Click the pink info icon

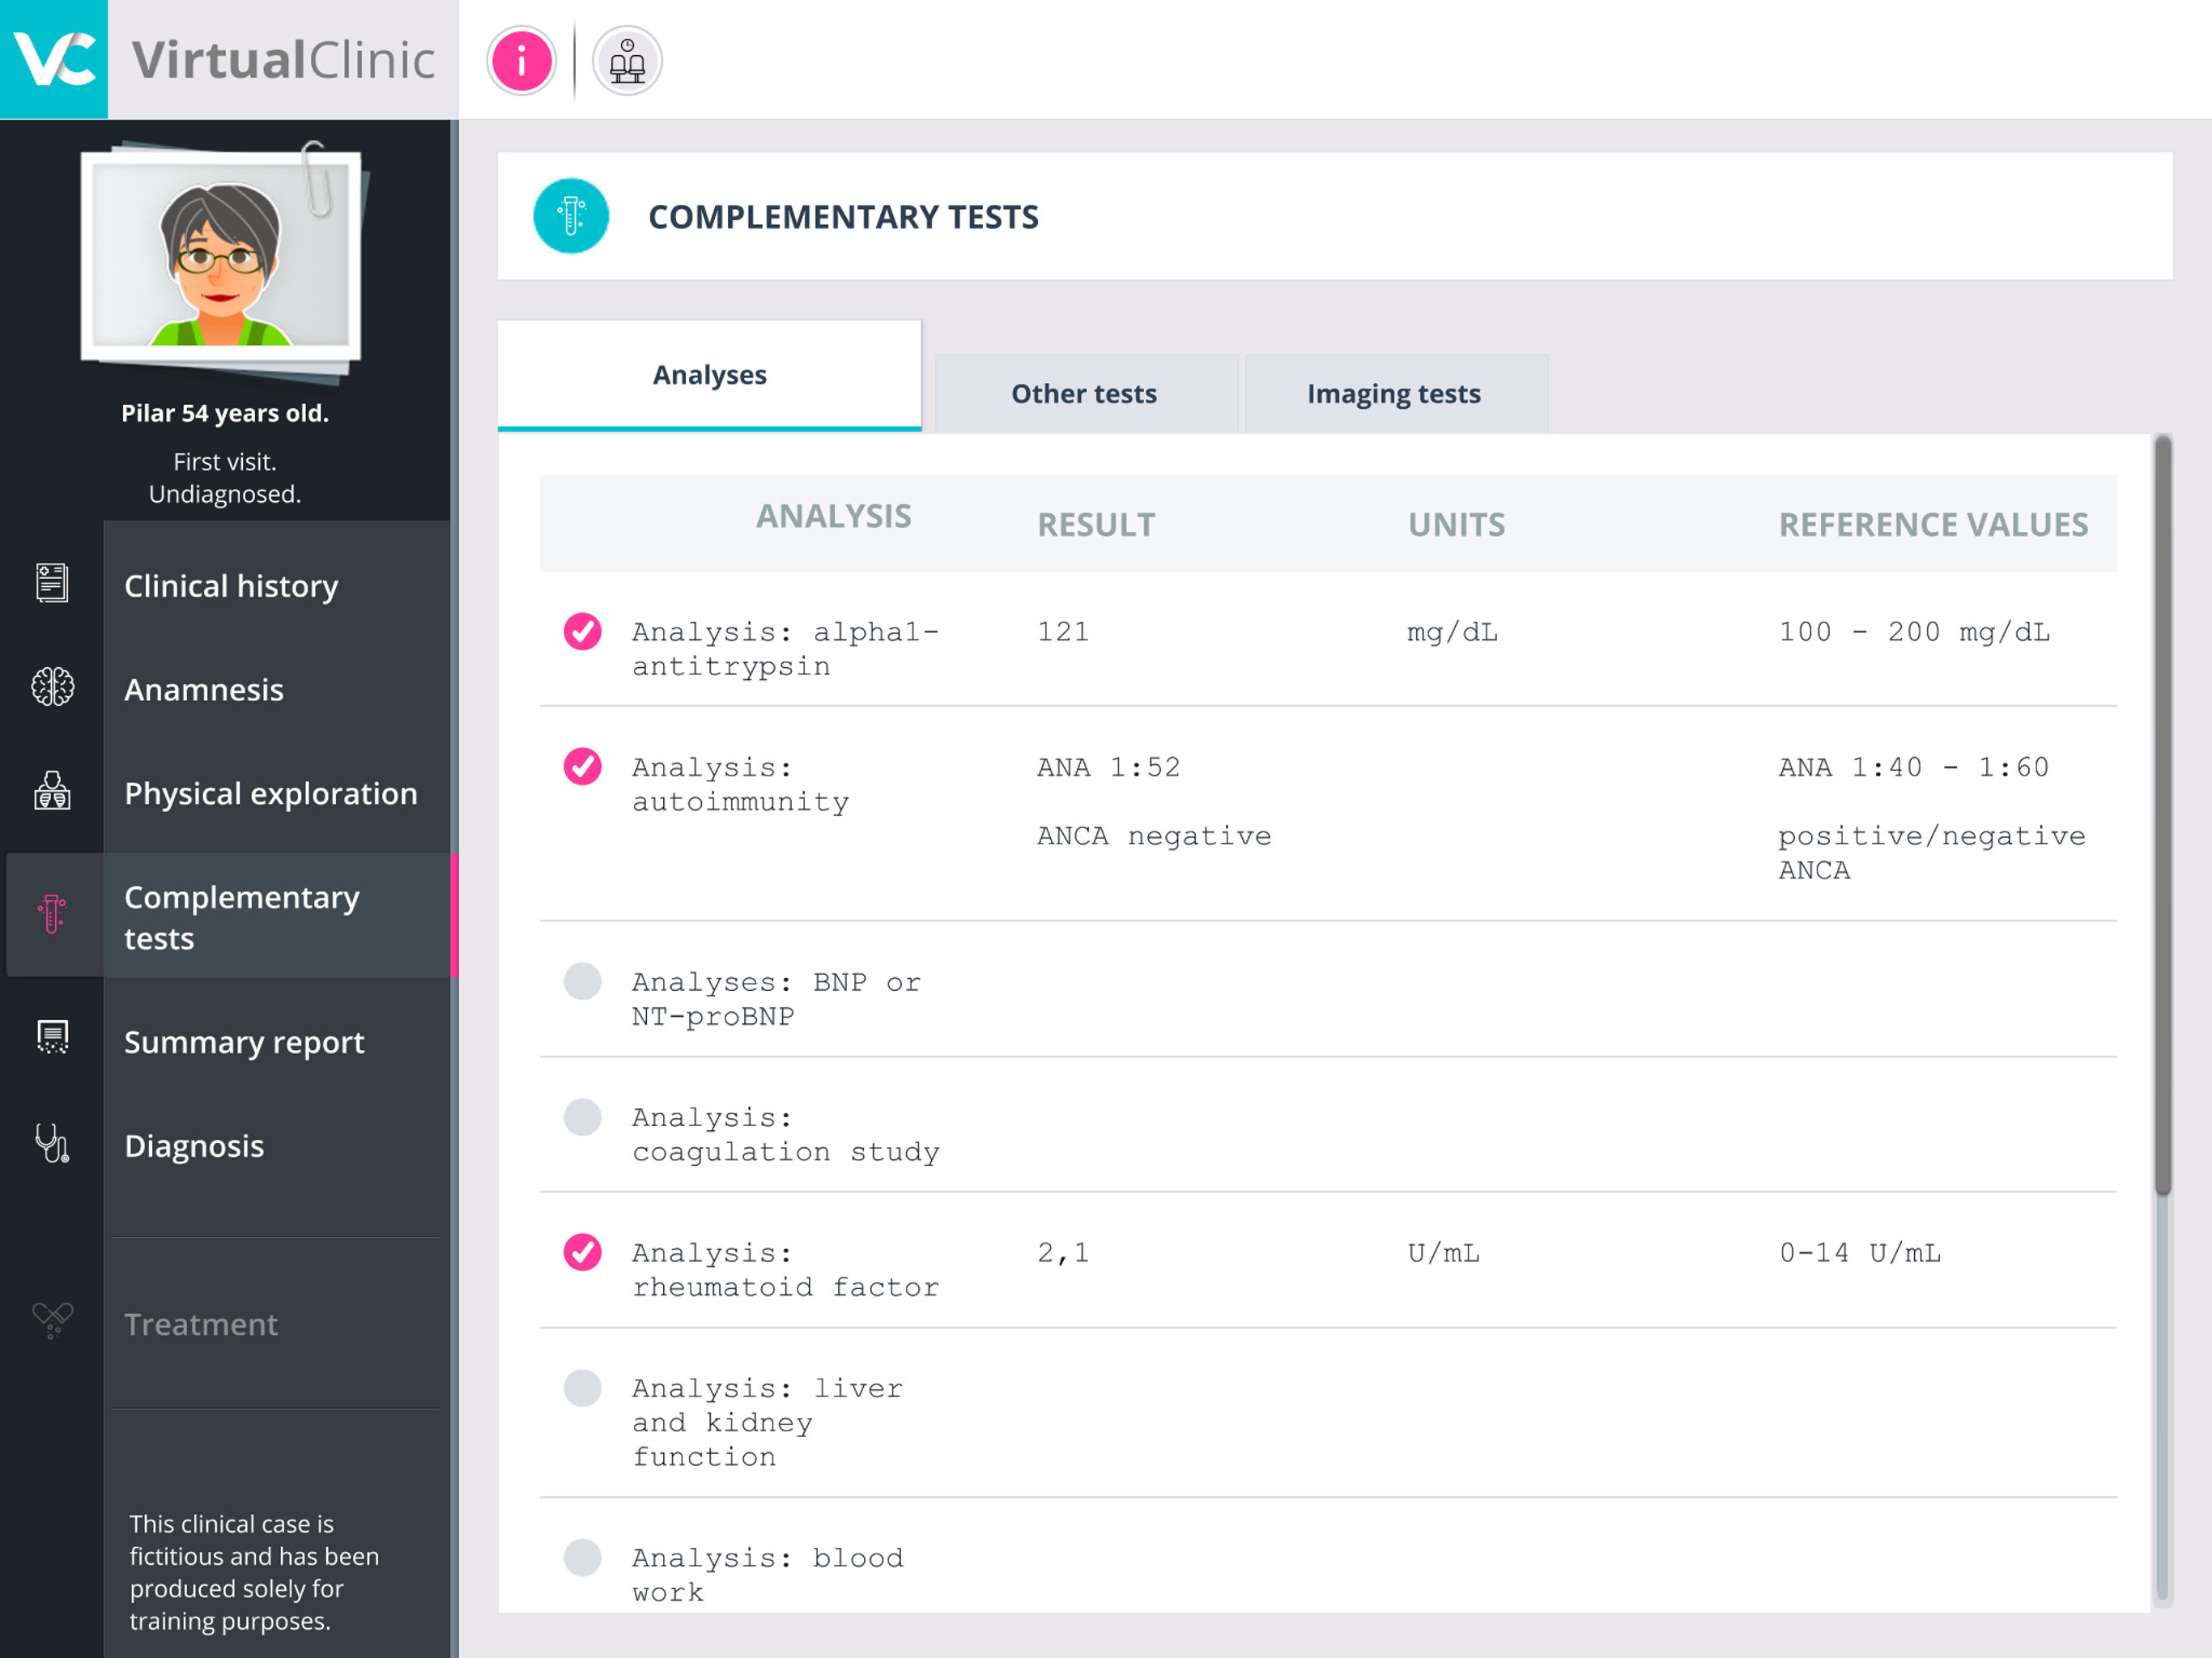pyautogui.click(x=521, y=61)
